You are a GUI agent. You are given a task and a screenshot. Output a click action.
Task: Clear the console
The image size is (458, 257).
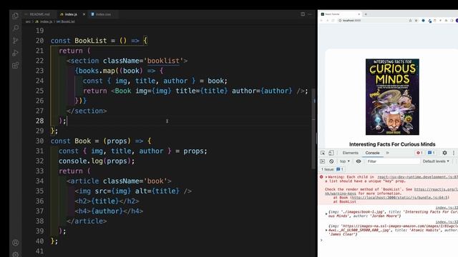pyautogui.click(x=331, y=161)
